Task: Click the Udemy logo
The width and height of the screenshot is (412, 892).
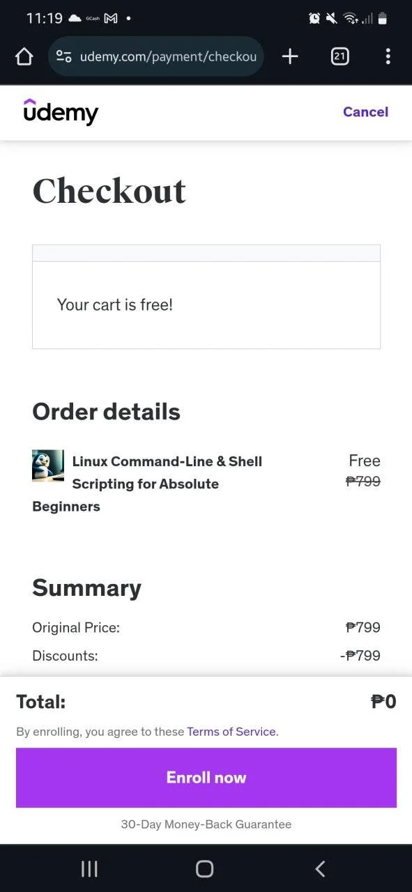Action: point(61,111)
